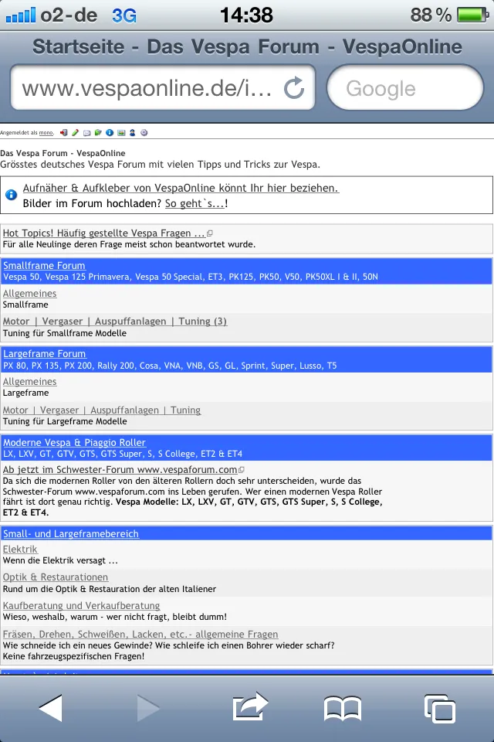Tap the Google search field

404,89
